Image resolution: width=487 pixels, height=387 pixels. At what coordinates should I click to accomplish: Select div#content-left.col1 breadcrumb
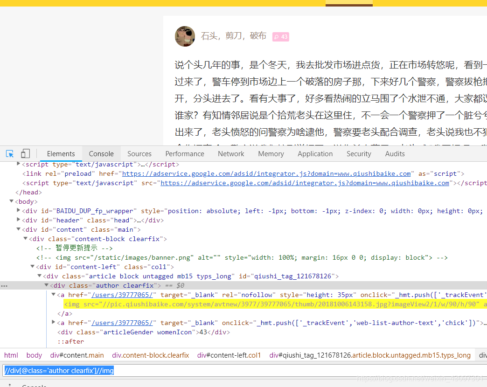pos(229,355)
